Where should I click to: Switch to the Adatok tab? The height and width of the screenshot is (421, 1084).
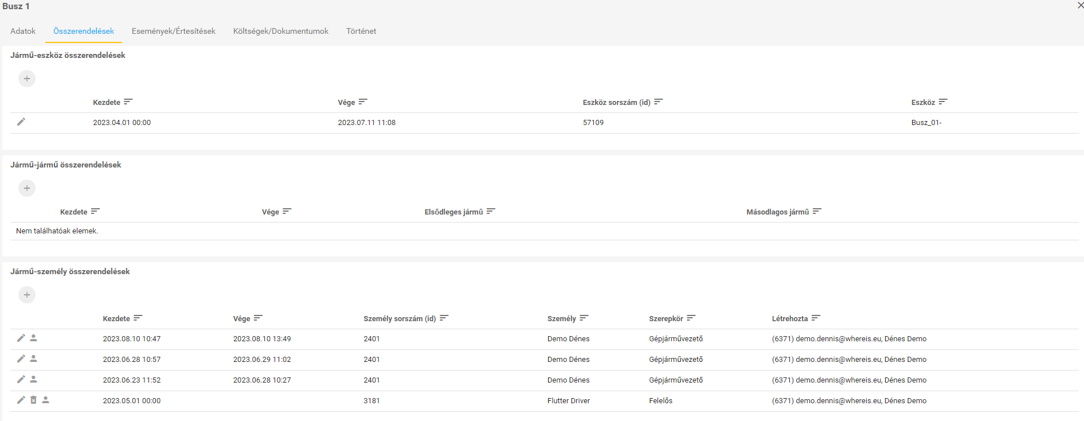(23, 31)
